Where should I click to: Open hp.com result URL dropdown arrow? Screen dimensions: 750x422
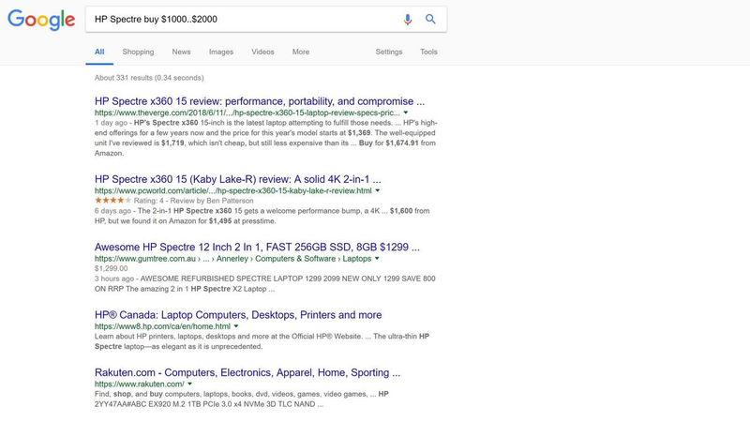click(x=236, y=326)
